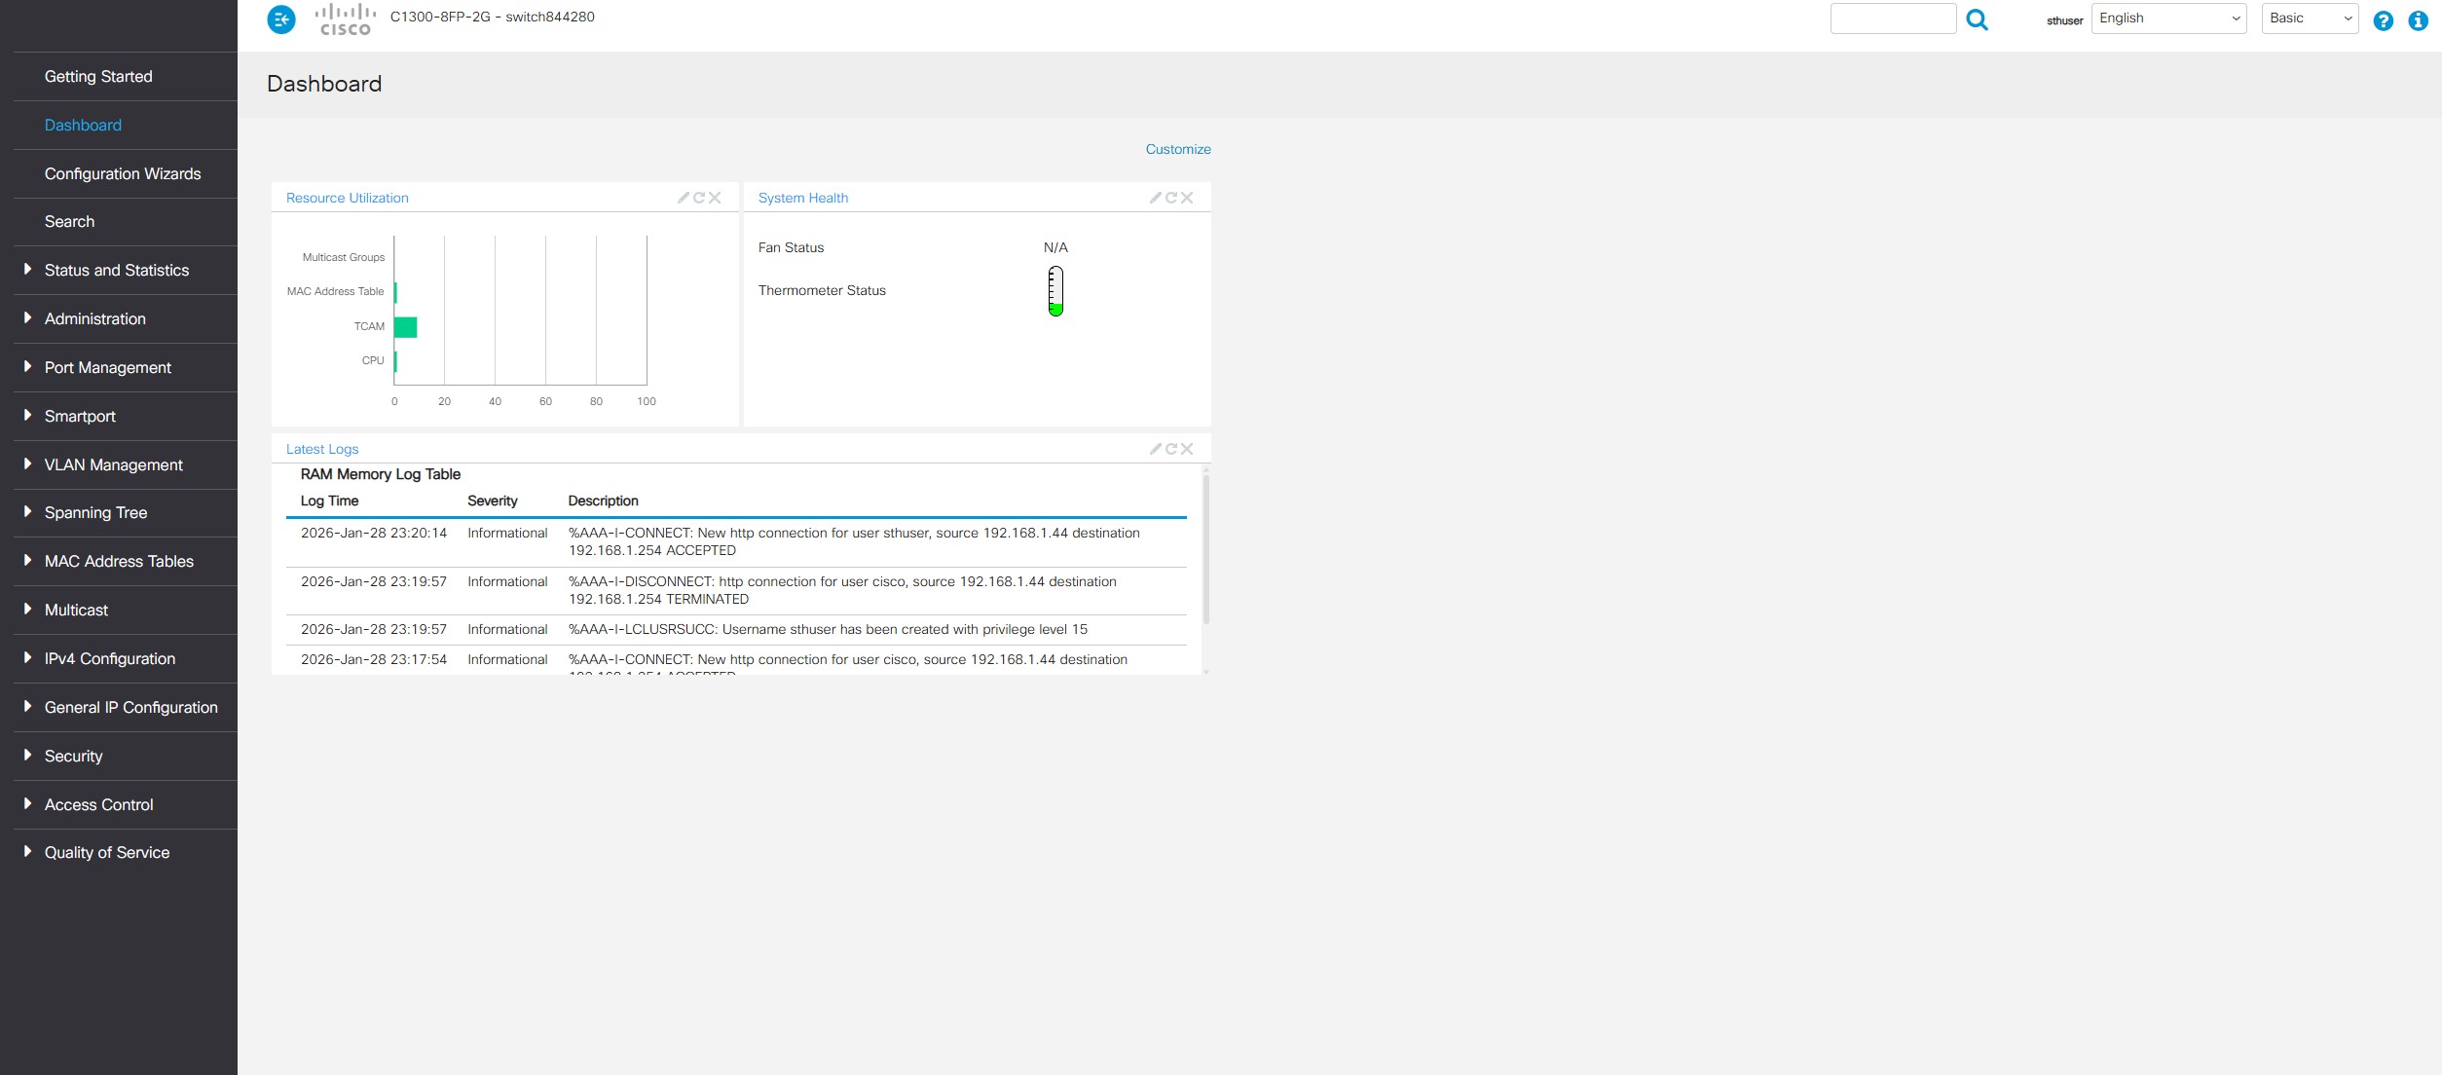This screenshot has height=1075, width=2442.
Task: Refresh the System Health widget
Action: pyautogui.click(x=1171, y=198)
